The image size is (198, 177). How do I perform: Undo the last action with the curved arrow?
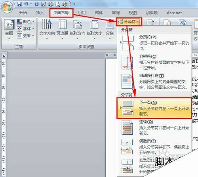(x=27, y=4)
